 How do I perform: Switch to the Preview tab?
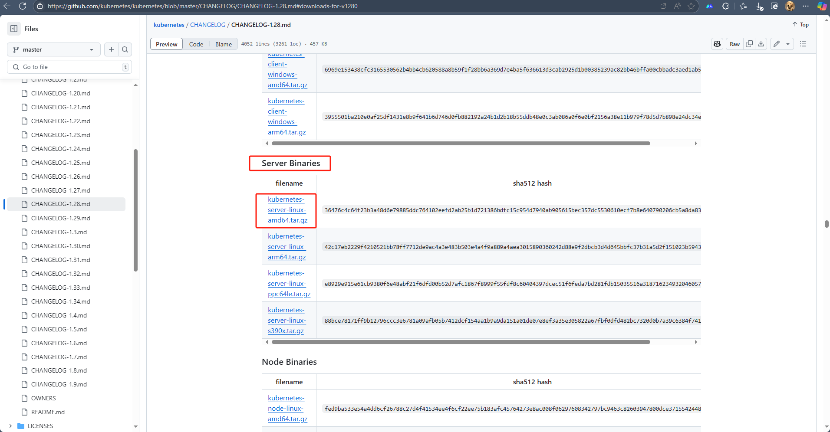(x=167, y=44)
